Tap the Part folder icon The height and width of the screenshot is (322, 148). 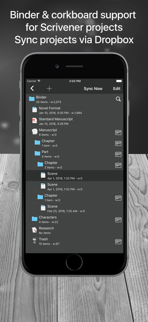tap(37, 153)
